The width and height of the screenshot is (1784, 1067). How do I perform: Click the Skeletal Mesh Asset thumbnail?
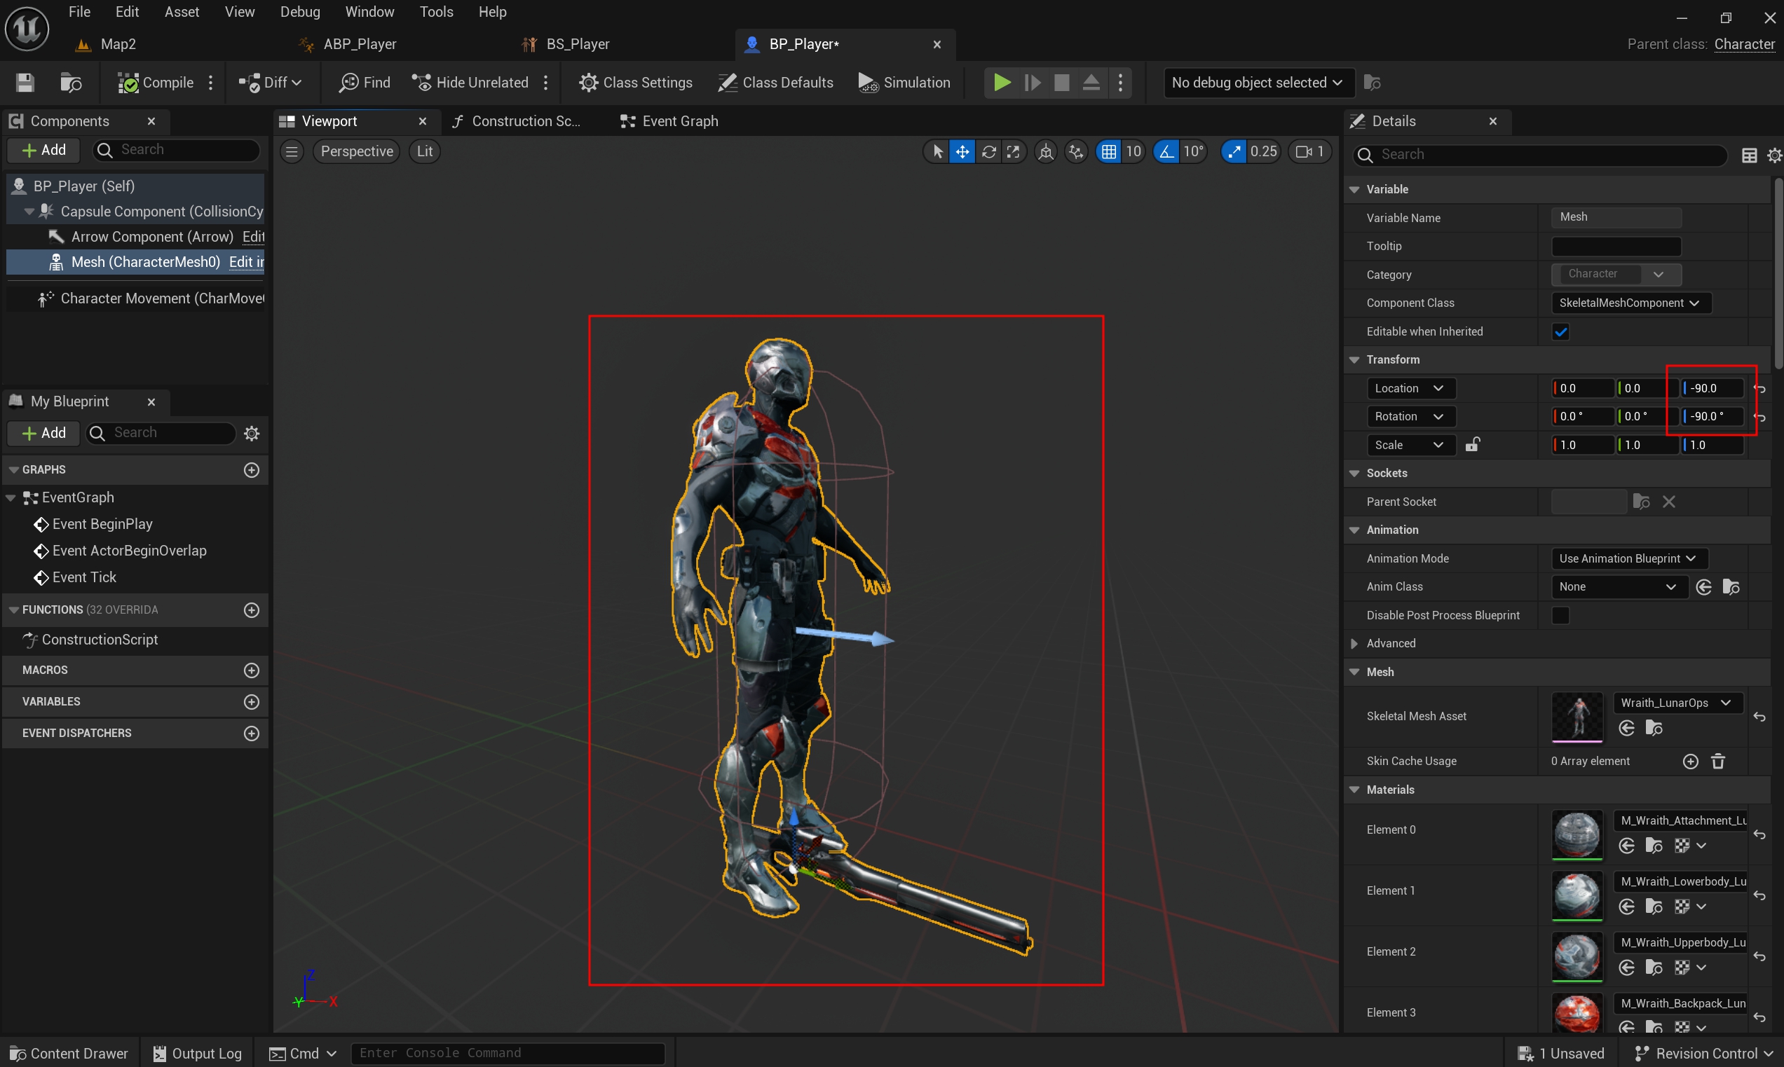coord(1577,717)
